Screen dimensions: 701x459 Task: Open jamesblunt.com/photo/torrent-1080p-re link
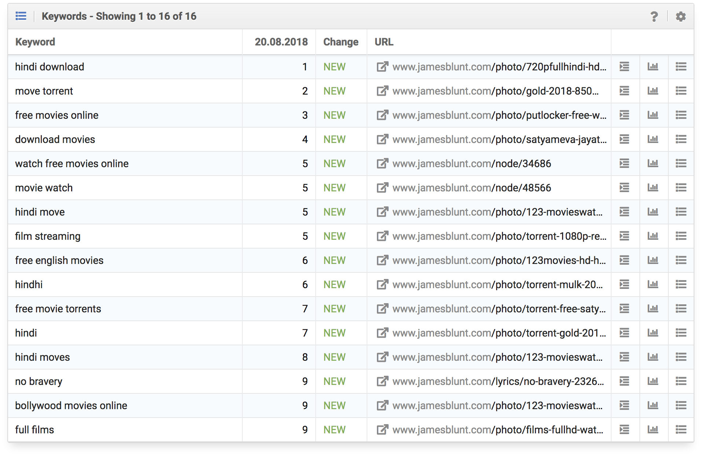[499, 236]
